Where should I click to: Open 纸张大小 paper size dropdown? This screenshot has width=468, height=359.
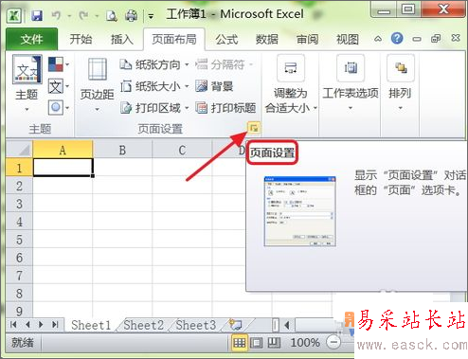(x=154, y=86)
